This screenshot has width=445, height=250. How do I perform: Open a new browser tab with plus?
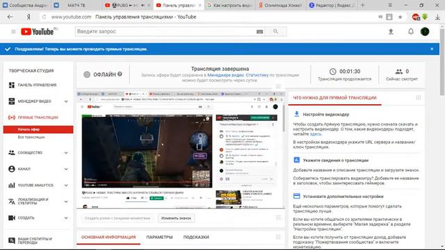click(363, 5)
